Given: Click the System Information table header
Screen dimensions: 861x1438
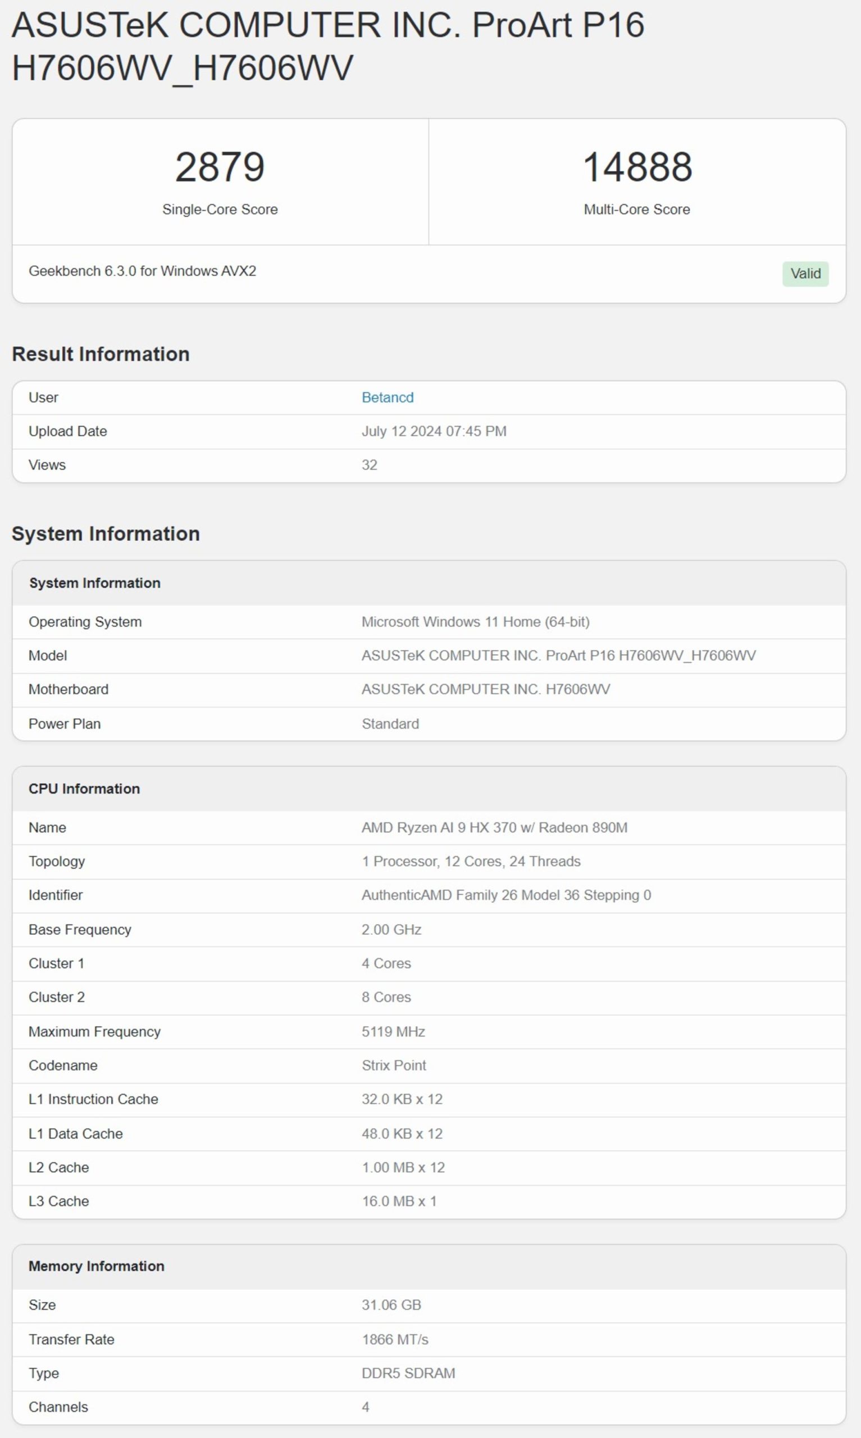Looking at the screenshot, I should 94,583.
